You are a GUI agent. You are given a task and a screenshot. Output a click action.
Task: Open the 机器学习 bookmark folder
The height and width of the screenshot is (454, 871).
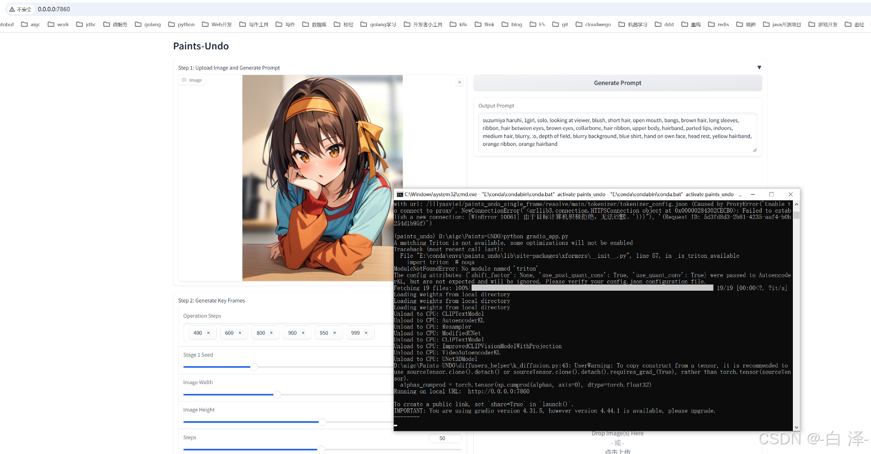pos(633,24)
